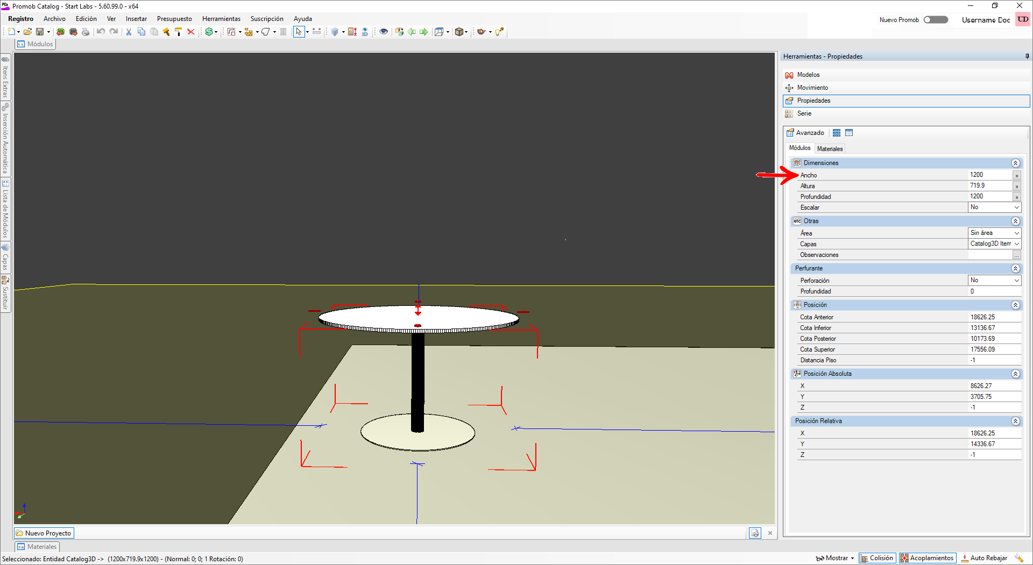The height and width of the screenshot is (565, 1033).
Task: Open the Modelos section
Action: tap(907, 75)
